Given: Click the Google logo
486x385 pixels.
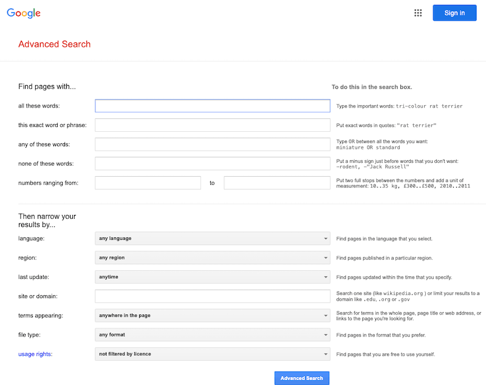Looking at the screenshot, I should tap(23, 13).
